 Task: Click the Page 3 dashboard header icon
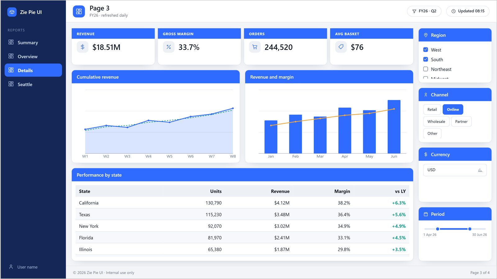tap(79, 11)
